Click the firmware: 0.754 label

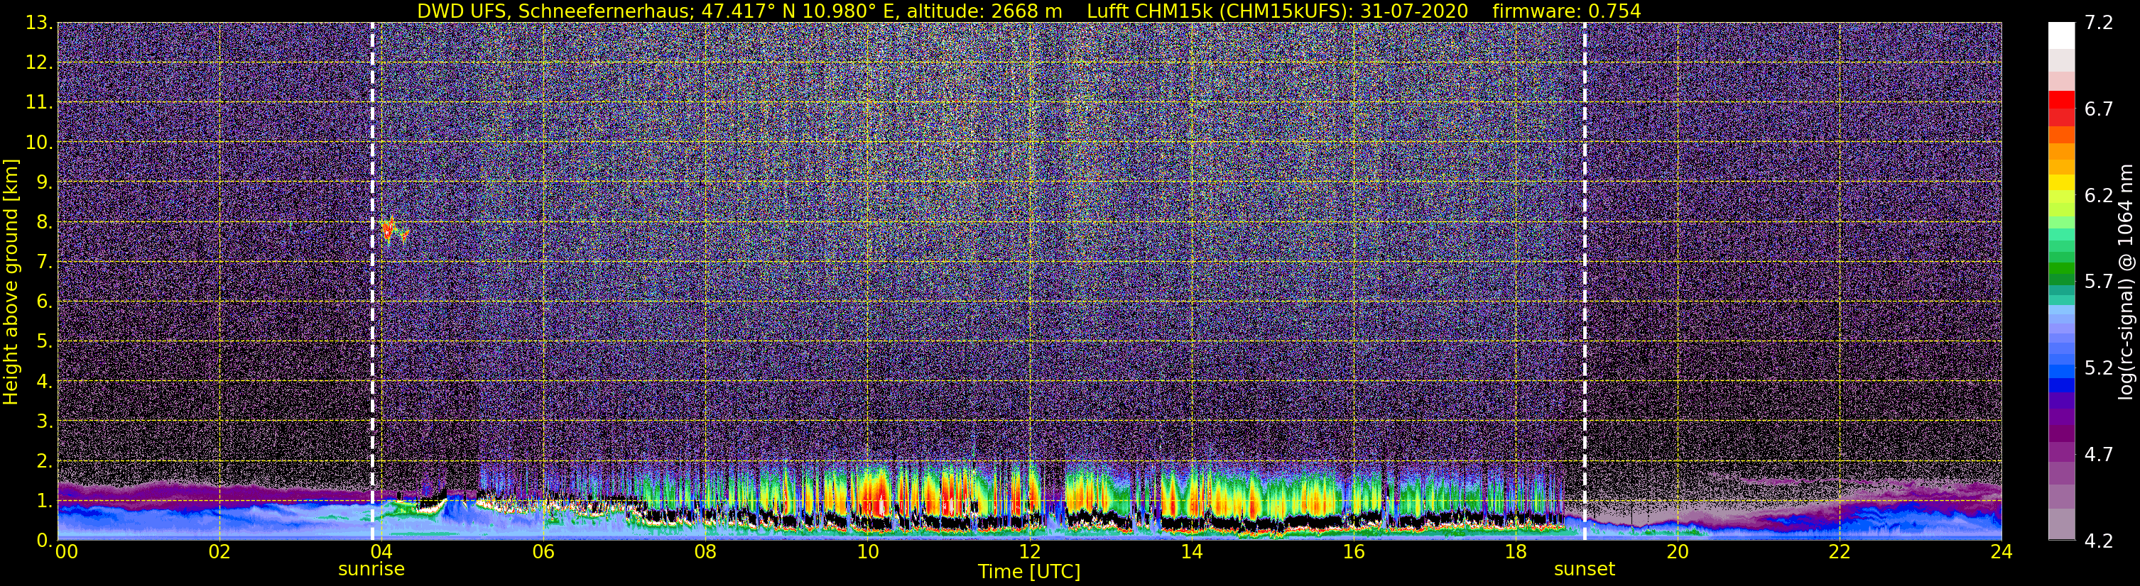pos(1567,11)
